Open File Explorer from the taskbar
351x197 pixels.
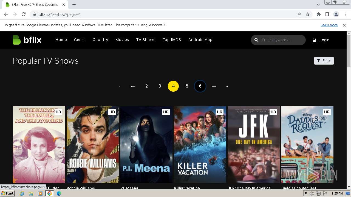tap(31, 193)
